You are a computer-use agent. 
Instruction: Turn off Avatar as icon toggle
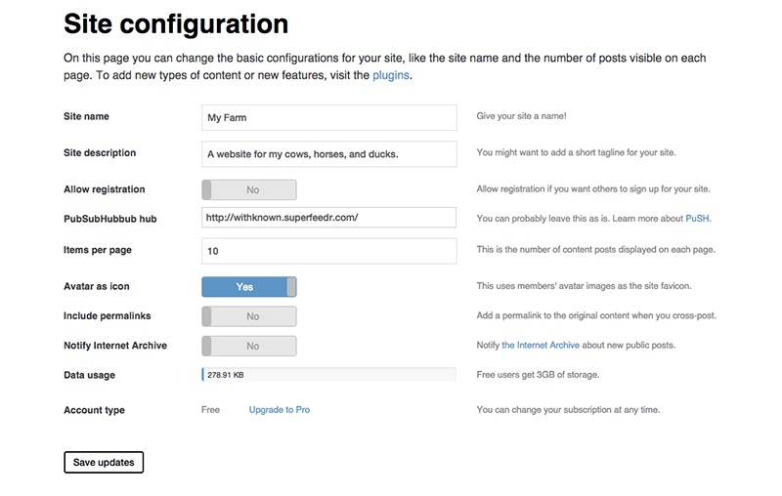point(249,287)
